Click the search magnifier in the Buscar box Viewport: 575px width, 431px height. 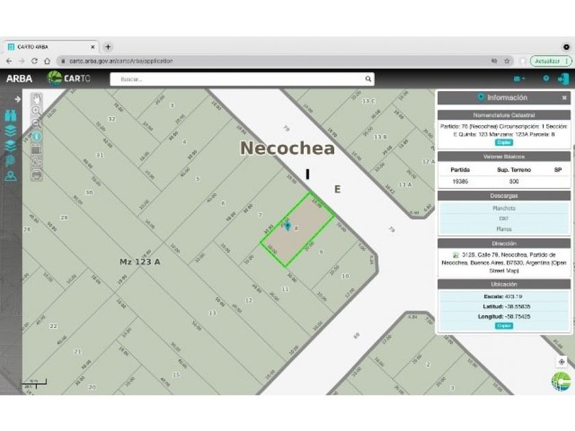368,79
